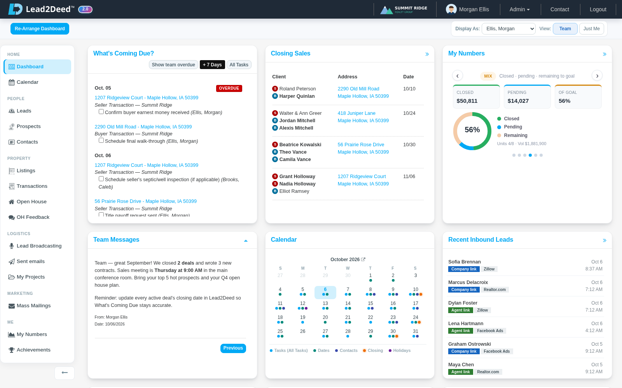The image size is (622, 388).
Task: Open Mass Mailings in sidebar
Action: point(37,306)
